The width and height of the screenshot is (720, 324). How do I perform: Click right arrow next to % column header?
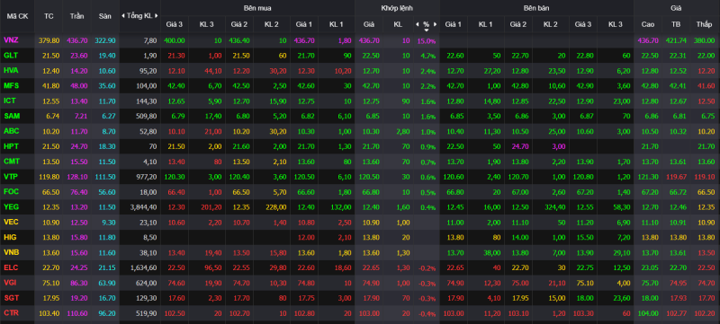point(435,24)
